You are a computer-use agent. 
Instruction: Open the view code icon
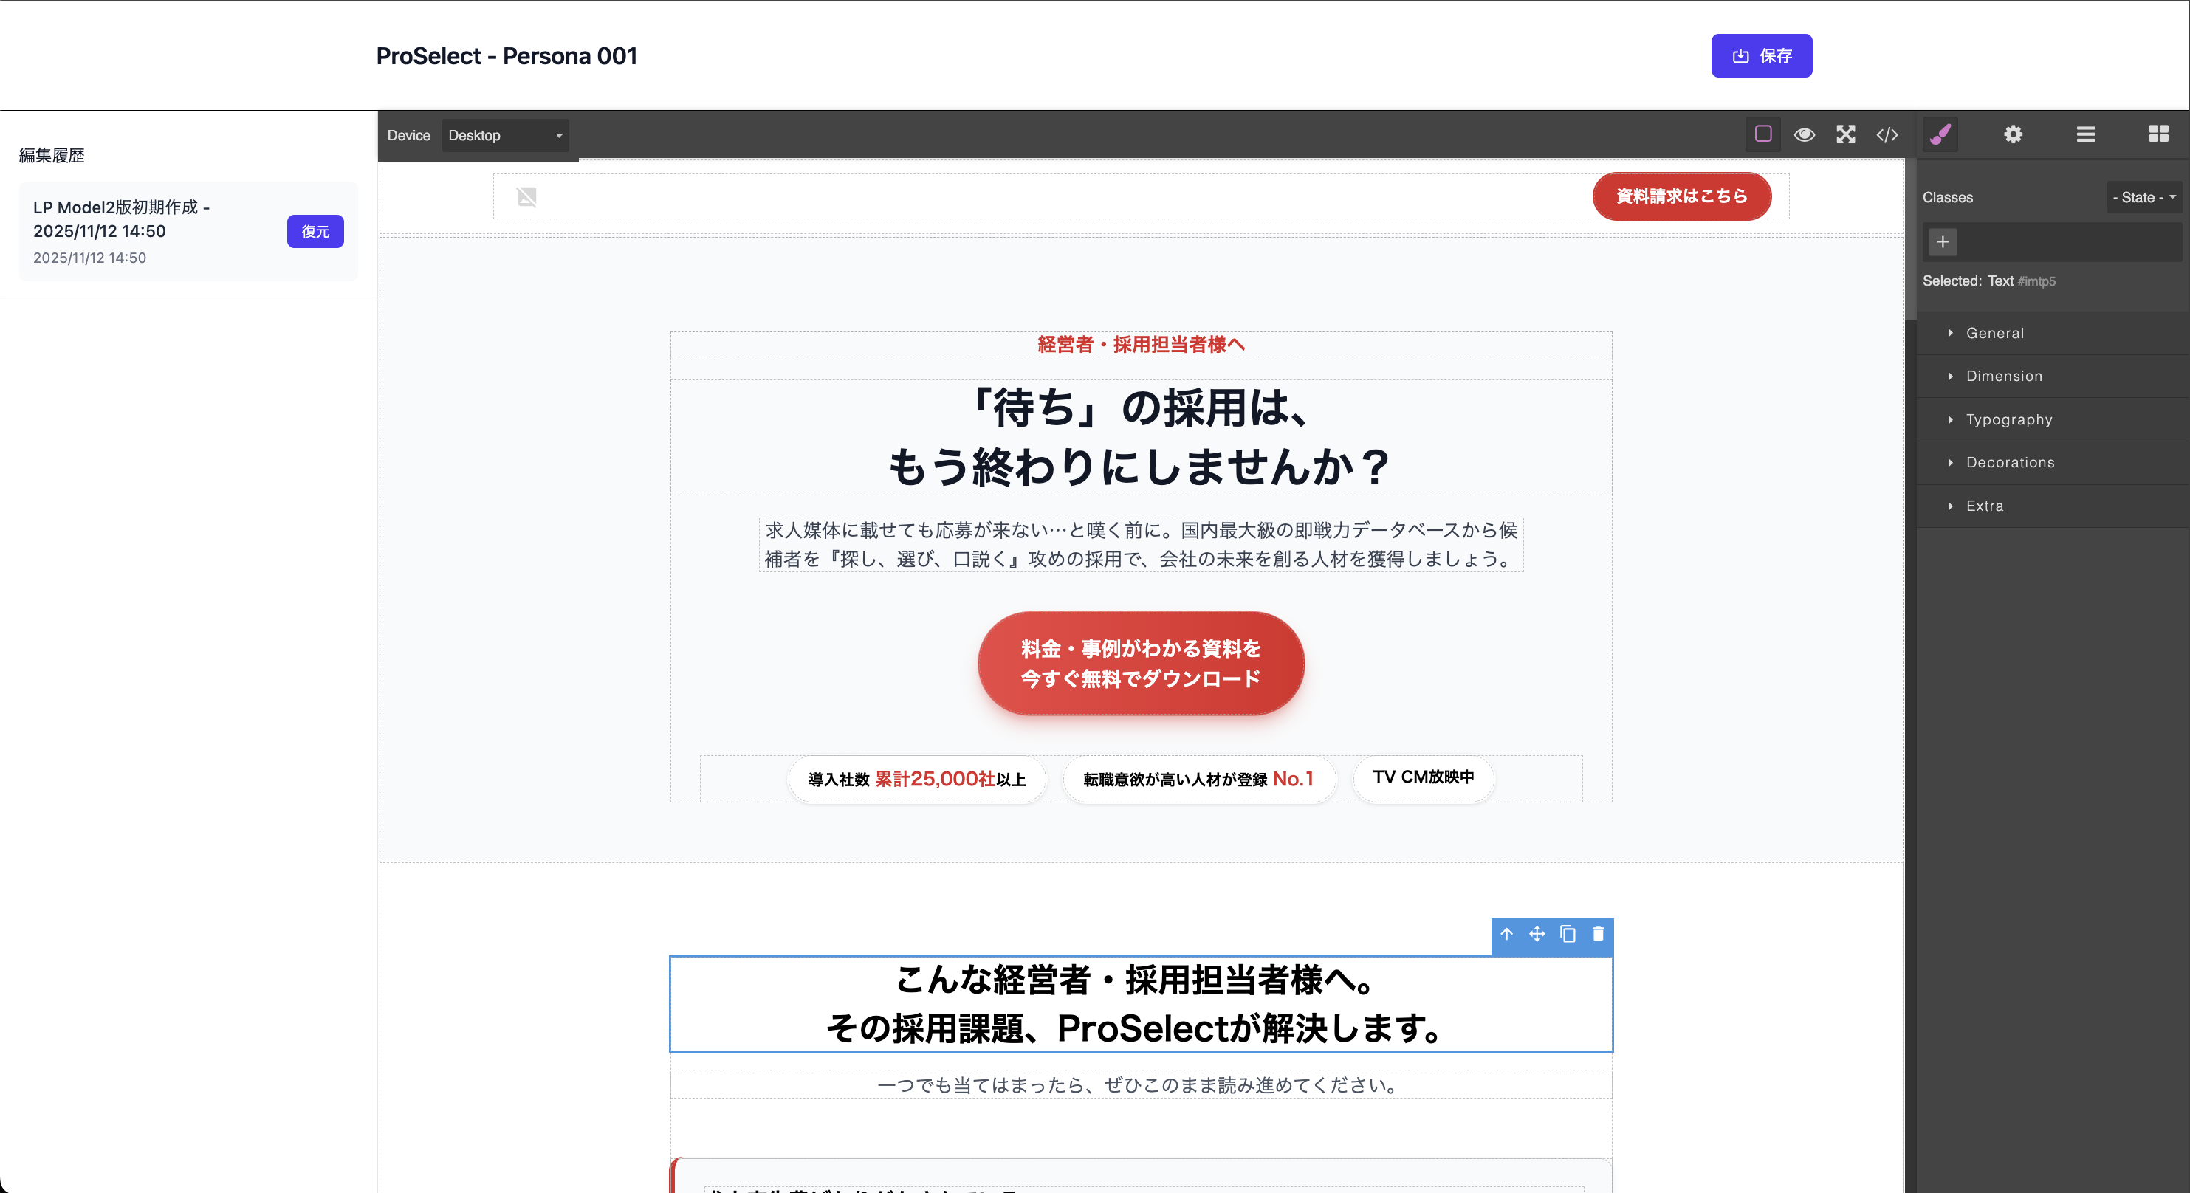(1887, 134)
